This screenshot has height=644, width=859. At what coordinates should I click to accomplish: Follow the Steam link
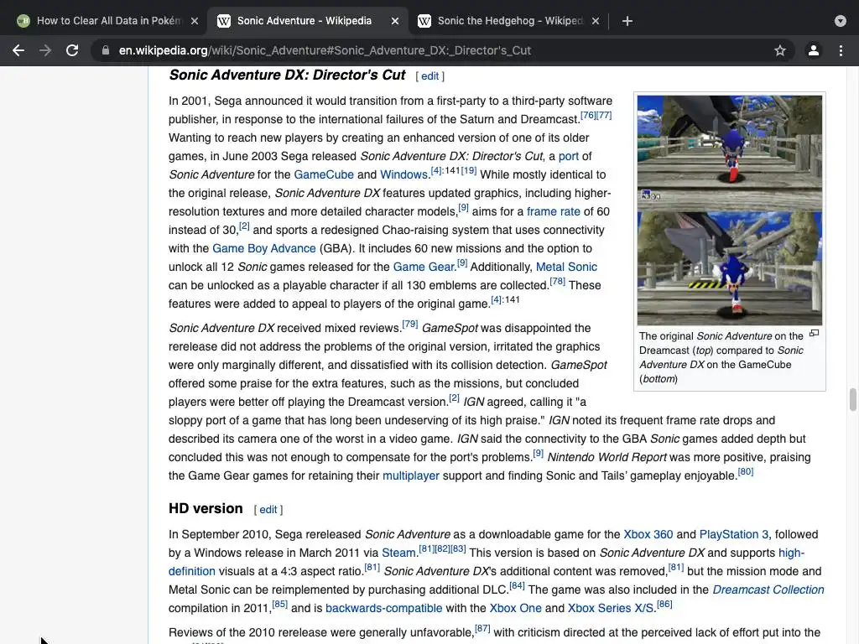click(x=398, y=553)
